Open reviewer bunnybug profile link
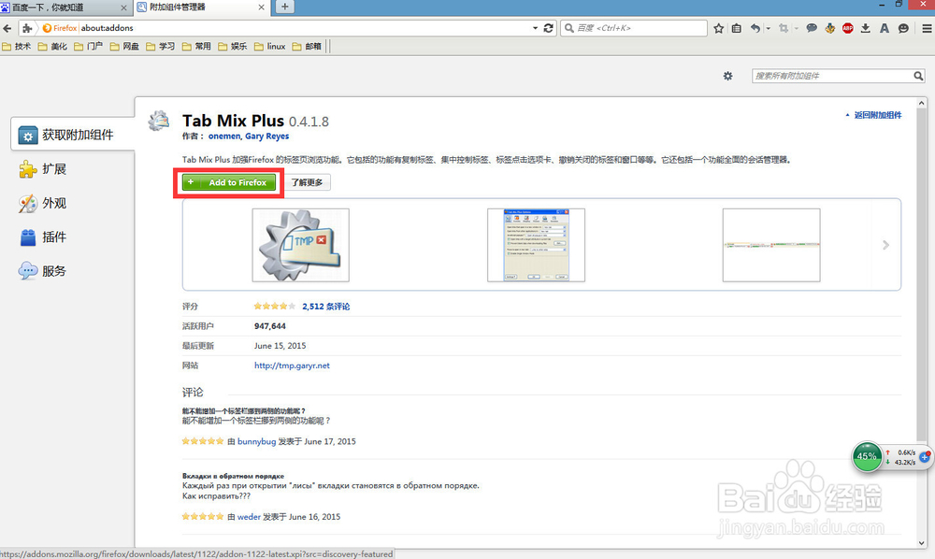Viewport: 935px width, 559px height. point(256,441)
